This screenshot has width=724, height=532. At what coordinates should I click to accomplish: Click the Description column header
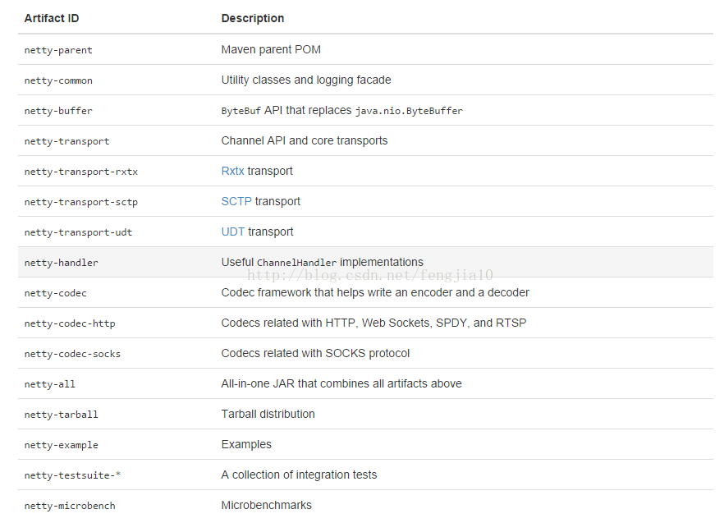[x=253, y=18]
